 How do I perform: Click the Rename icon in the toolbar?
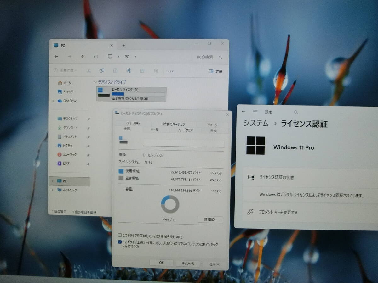[129, 70]
